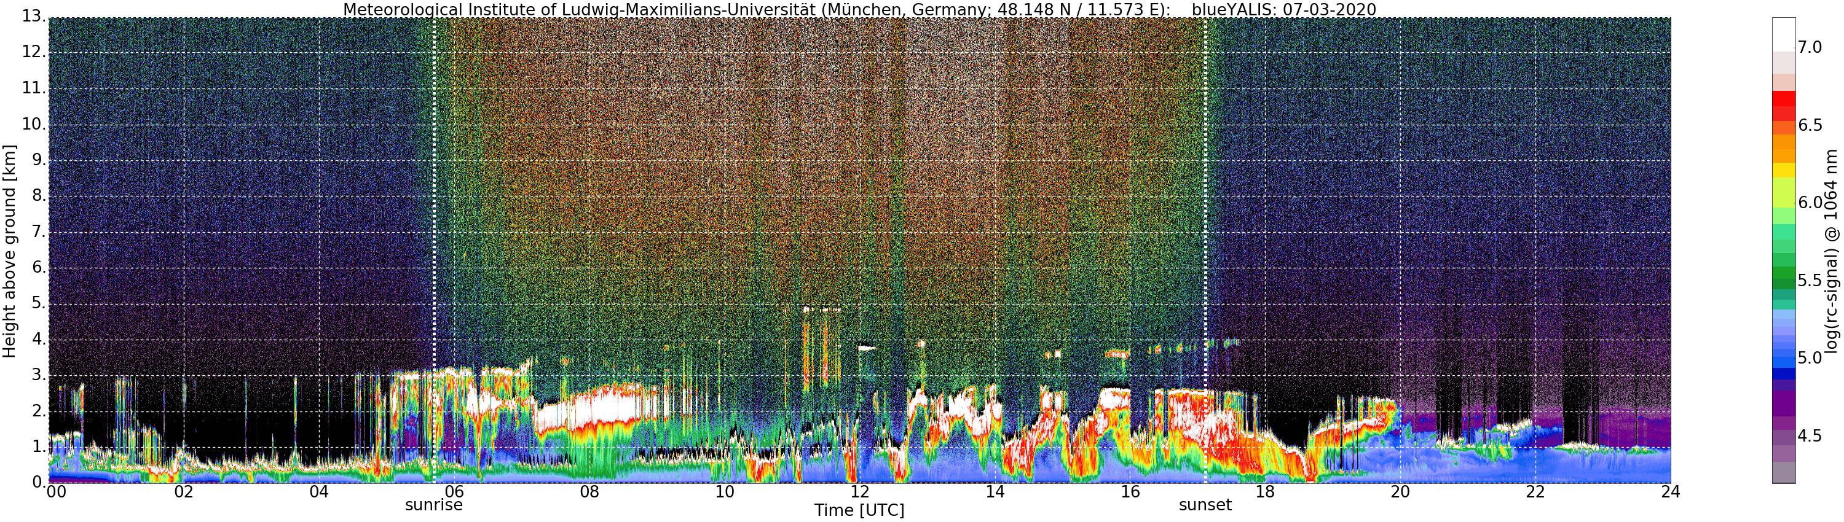Click the '7.' height axis tick label
Image resolution: width=1844 pixels, height=522 pixels.
coord(39,232)
